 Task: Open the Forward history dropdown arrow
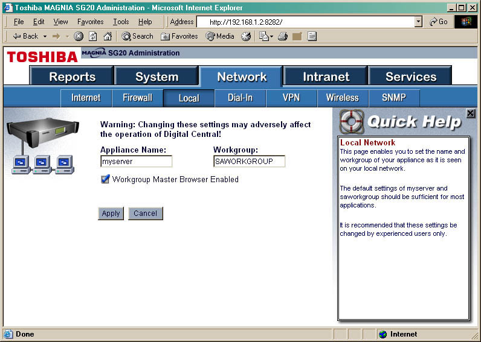pyautogui.click(x=67, y=36)
